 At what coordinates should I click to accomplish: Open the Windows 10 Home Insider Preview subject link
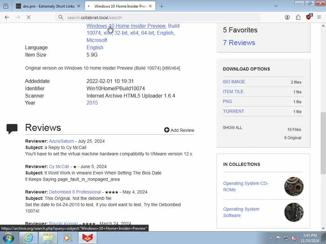[x=126, y=26]
